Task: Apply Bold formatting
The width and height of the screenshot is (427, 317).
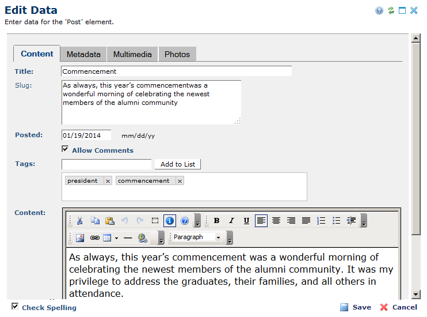Action: [x=217, y=221]
